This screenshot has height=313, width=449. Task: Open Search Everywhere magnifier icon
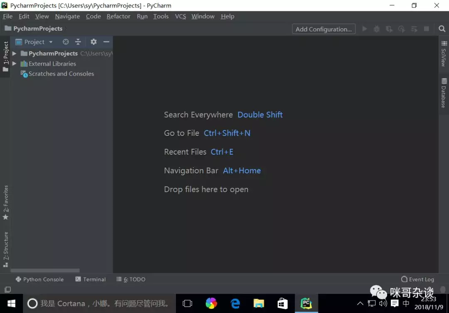click(x=442, y=29)
